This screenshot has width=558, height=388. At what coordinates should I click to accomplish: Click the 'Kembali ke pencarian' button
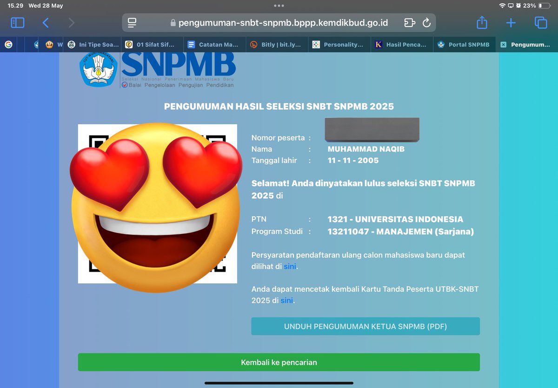pyautogui.click(x=279, y=362)
